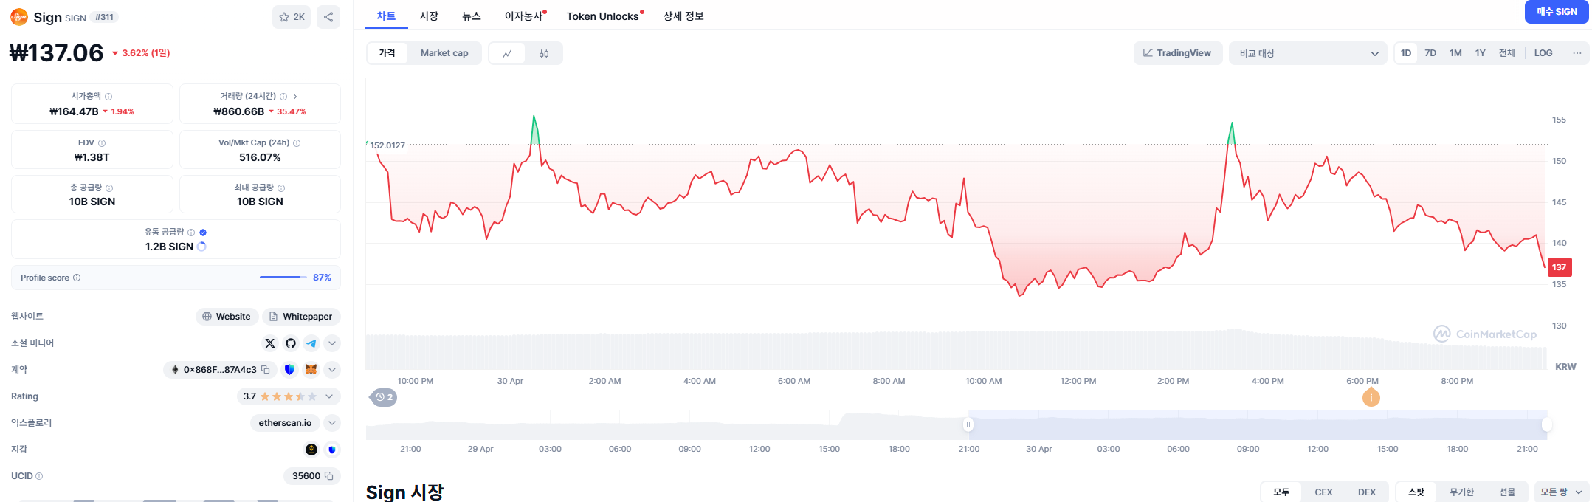The image size is (1592, 502).
Task: Open Telegram channel icon
Action: [311, 343]
